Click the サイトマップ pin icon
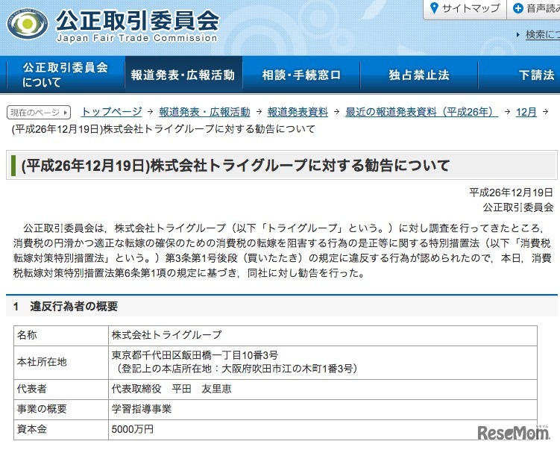 pyautogui.click(x=434, y=8)
